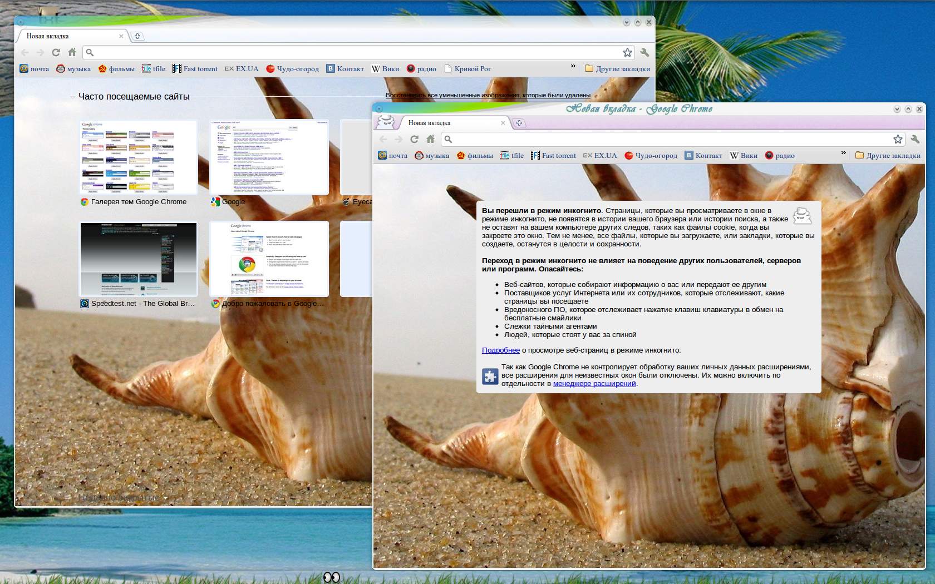Image resolution: width=935 pixels, height=584 pixels.
Task: Open Fast torrent bookmark in incognito window
Action: (553, 155)
